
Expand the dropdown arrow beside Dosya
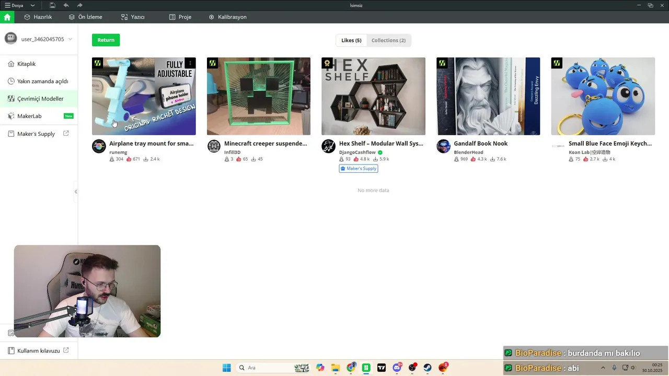pyautogui.click(x=32, y=5)
